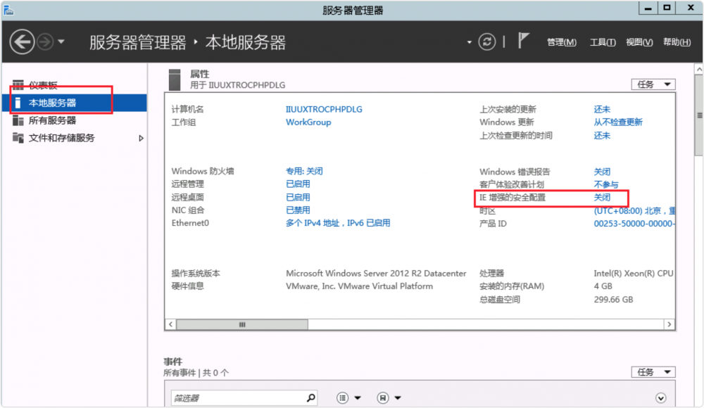The width and height of the screenshot is (704, 408).
Task: Click the forward navigation arrow button
Action: (x=45, y=42)
